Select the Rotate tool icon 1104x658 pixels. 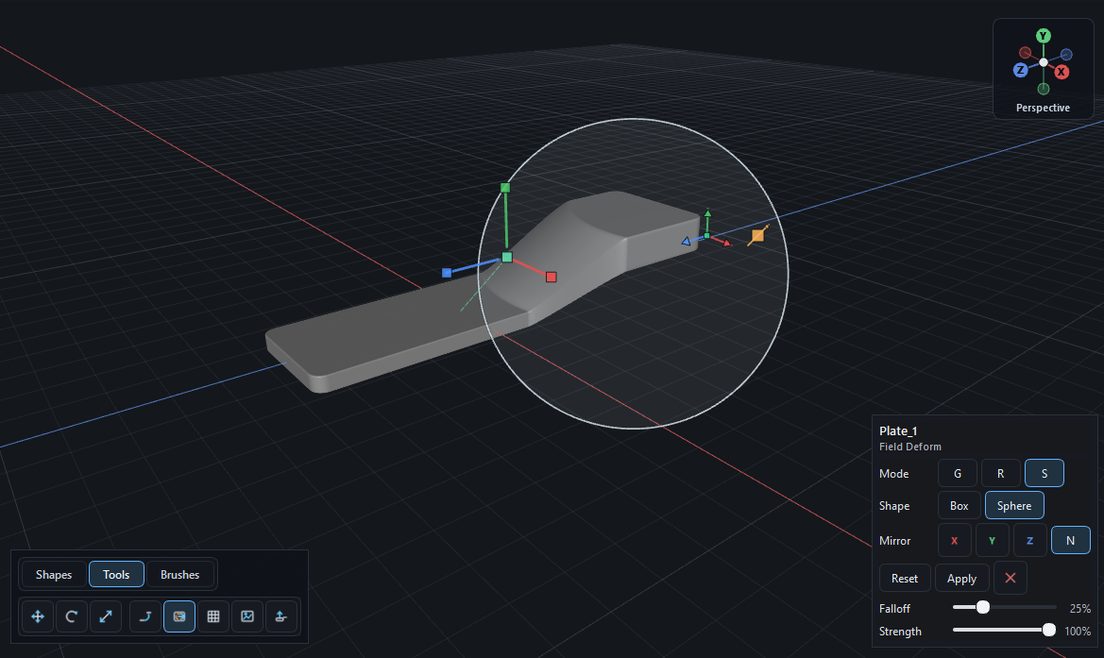(72, 616)
